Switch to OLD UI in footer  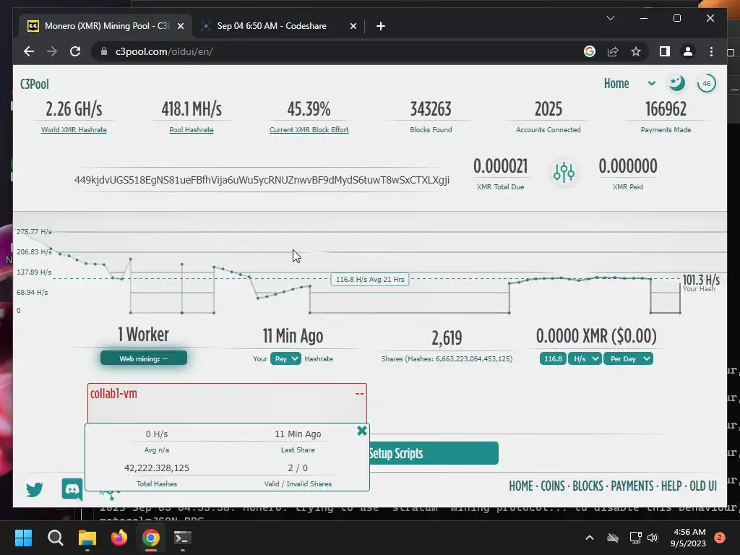click(703, 486)
